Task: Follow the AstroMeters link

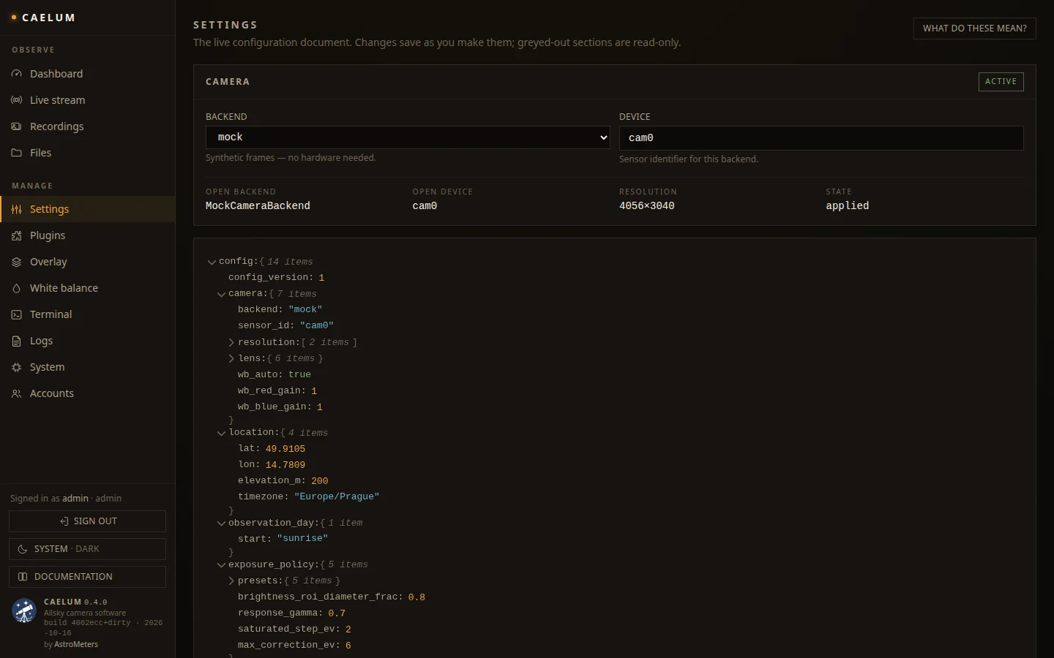Action: pos(76,644)
